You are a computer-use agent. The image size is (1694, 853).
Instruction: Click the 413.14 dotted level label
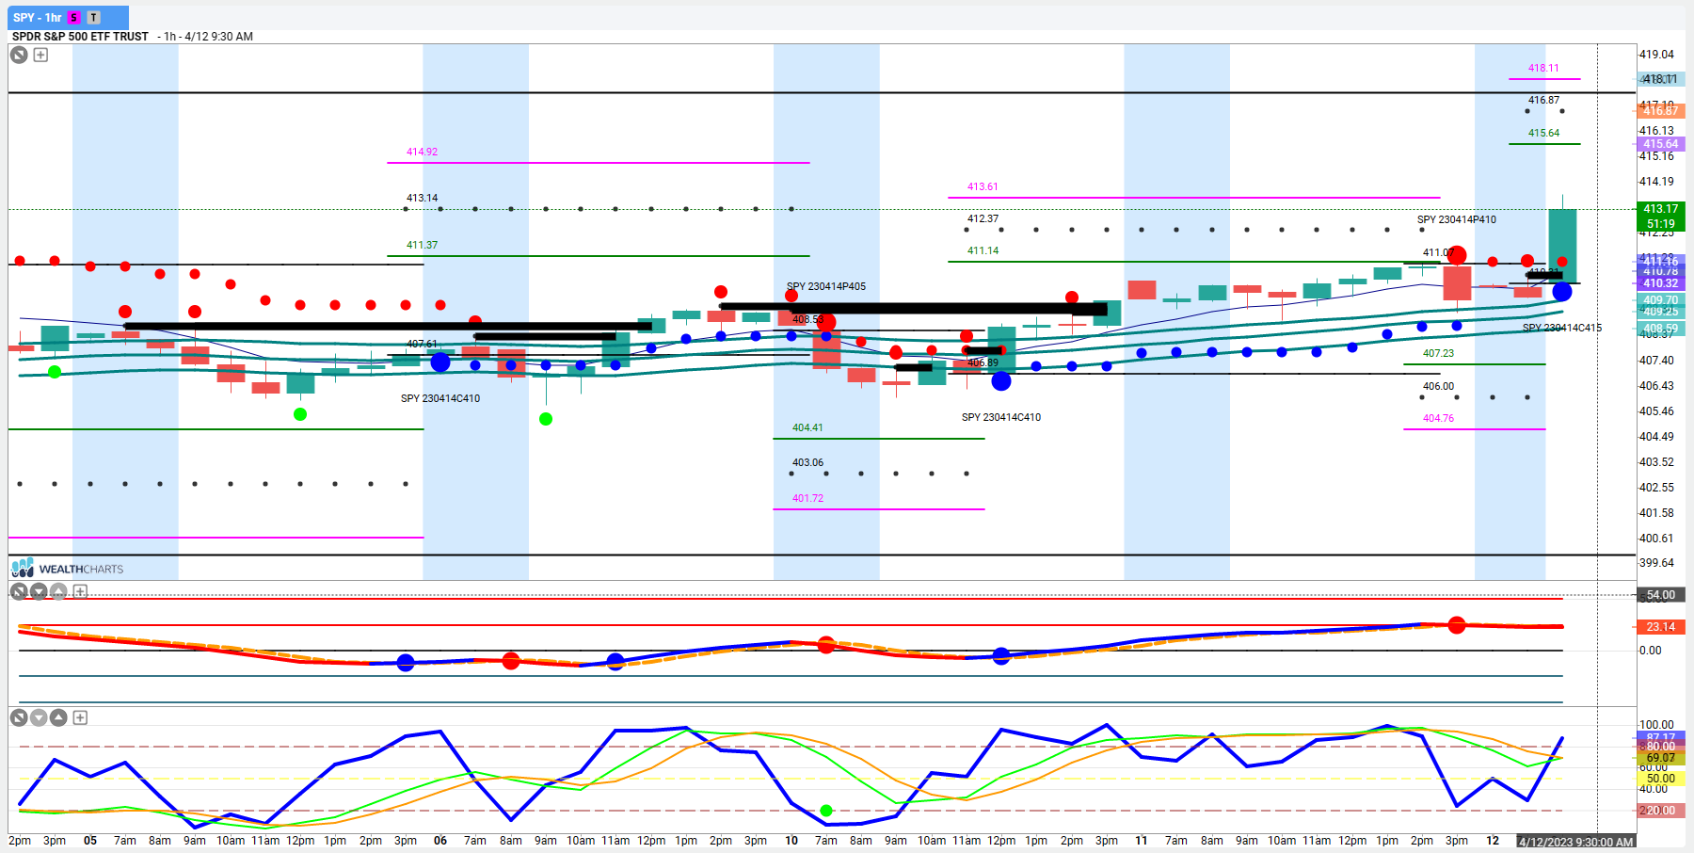[x=422, y=198]
